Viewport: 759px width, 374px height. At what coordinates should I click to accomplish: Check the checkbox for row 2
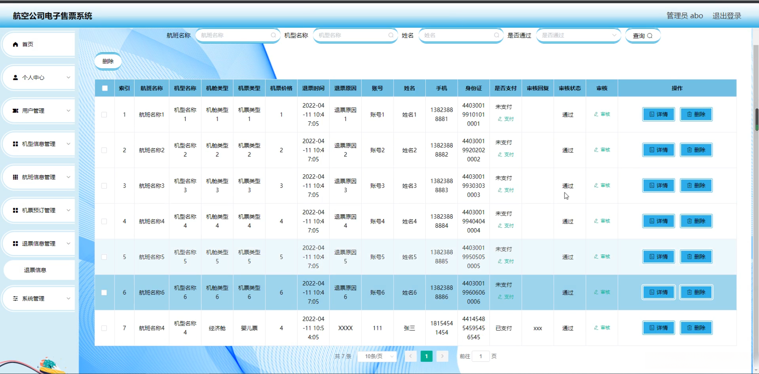pos(104,150)
